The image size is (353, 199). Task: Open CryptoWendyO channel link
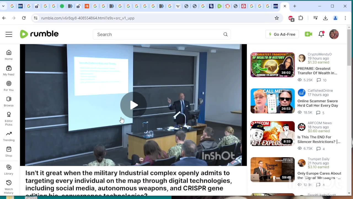[320, 54]
